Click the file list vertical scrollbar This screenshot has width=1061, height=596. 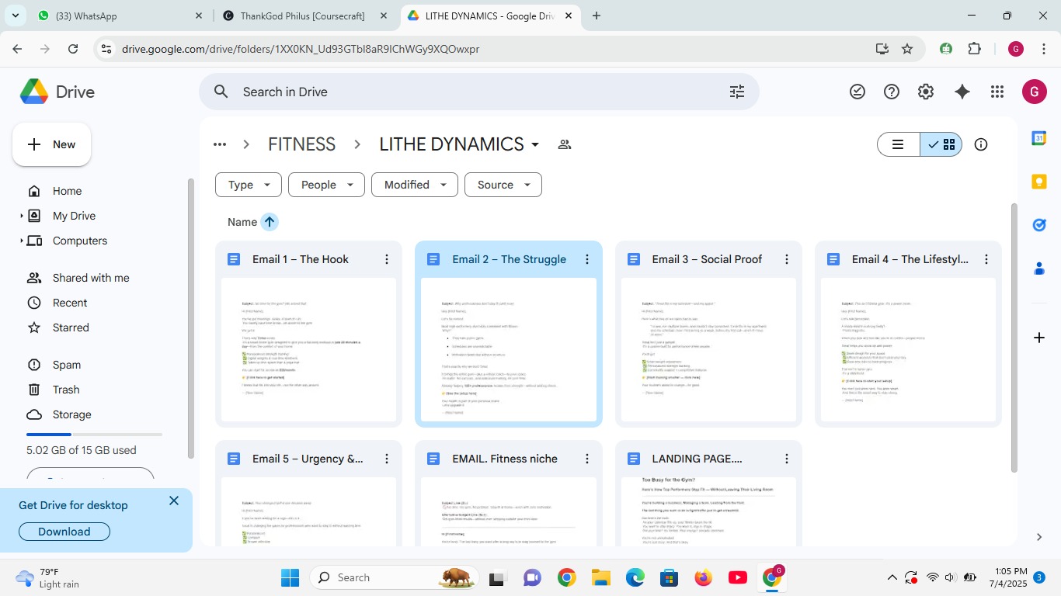(x=1014, y=336)
